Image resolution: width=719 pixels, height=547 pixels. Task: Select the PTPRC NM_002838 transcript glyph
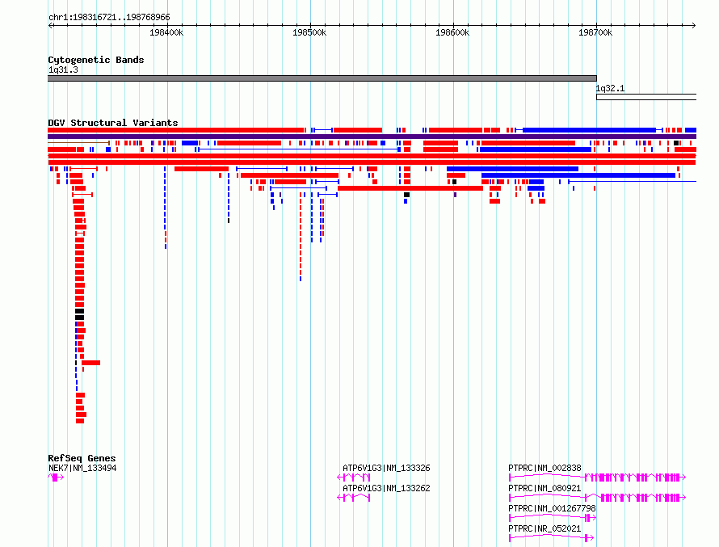(x=598, y=478)
